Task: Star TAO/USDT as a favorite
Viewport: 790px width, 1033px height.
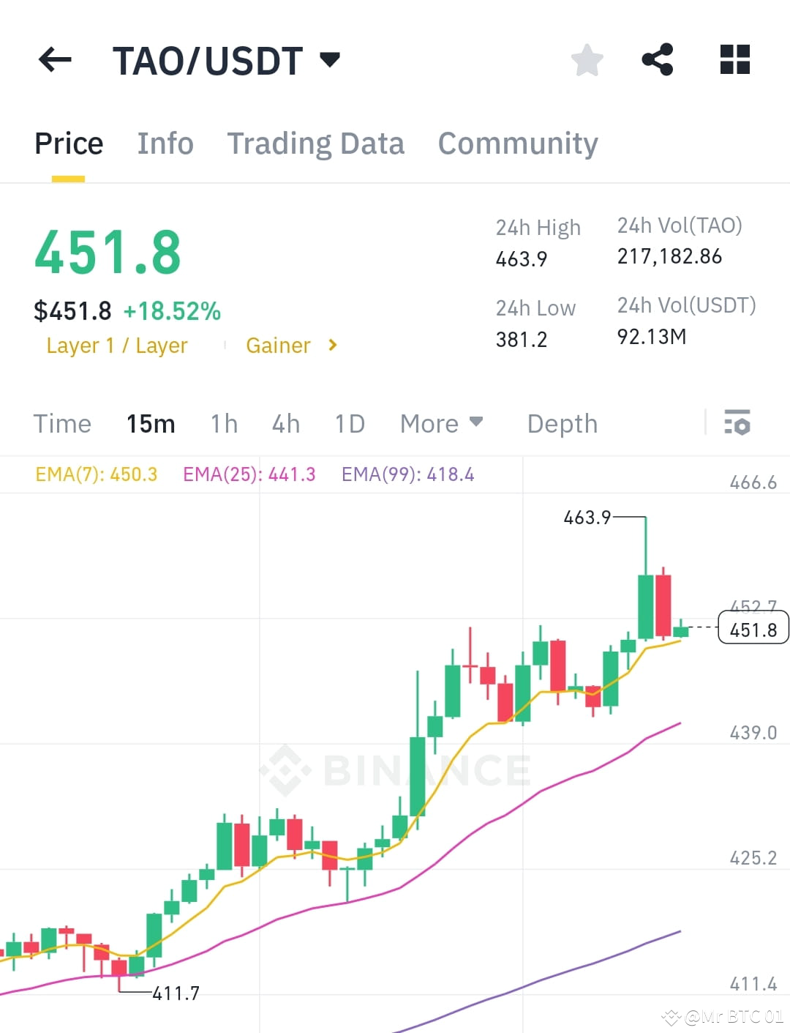Action: point(587,61)
